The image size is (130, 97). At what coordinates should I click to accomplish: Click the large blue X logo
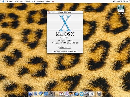65,23
